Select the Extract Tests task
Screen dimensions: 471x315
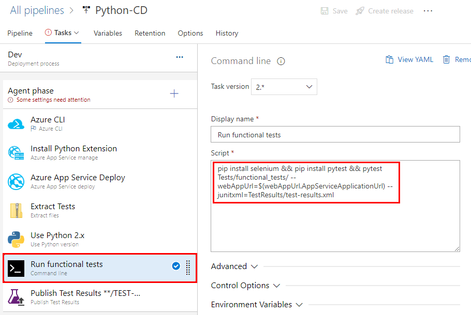point(100,210)
